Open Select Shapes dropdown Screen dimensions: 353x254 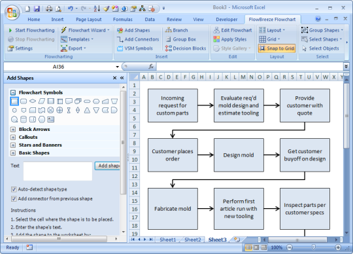click(322, 39)
